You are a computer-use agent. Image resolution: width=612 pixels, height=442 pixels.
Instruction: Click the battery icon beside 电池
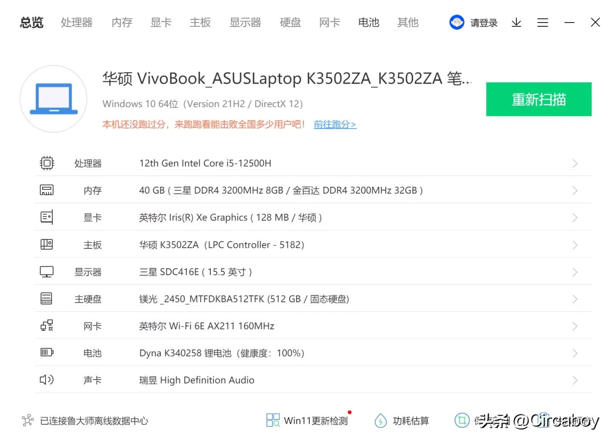coord(46,352)
